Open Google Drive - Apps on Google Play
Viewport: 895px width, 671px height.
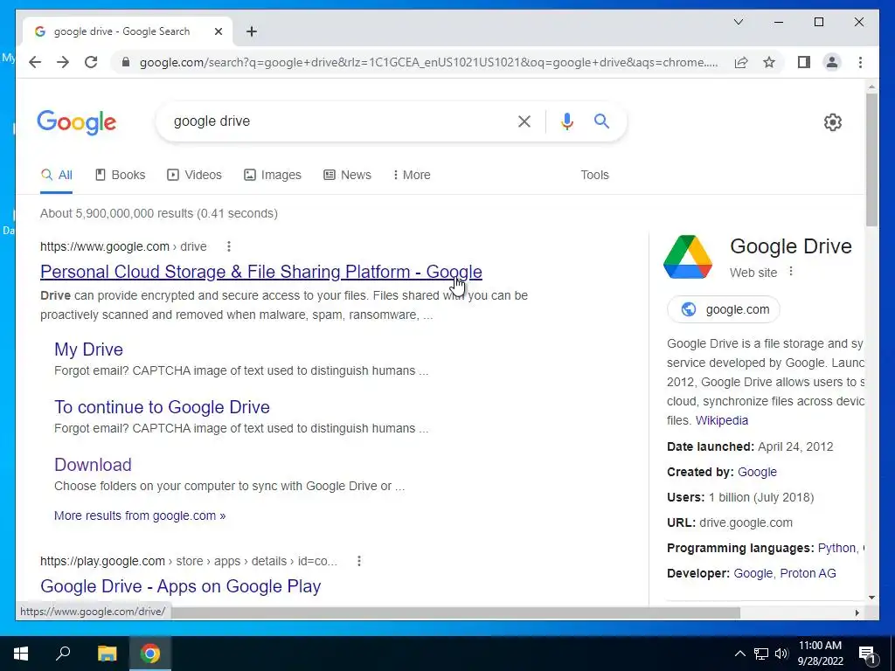coord(180,586)
